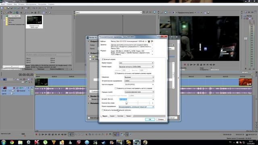Open File Explorer from the taskbar
The width and height of the screenshot is (258, 145).
click(20, 142)
